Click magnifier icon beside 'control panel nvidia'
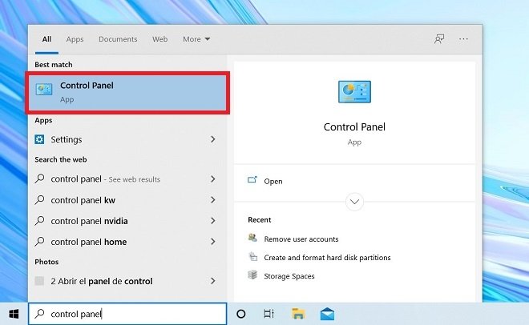The width and height of the screenshot is (529, 325). pyautogui.click(x=39, y=221)
